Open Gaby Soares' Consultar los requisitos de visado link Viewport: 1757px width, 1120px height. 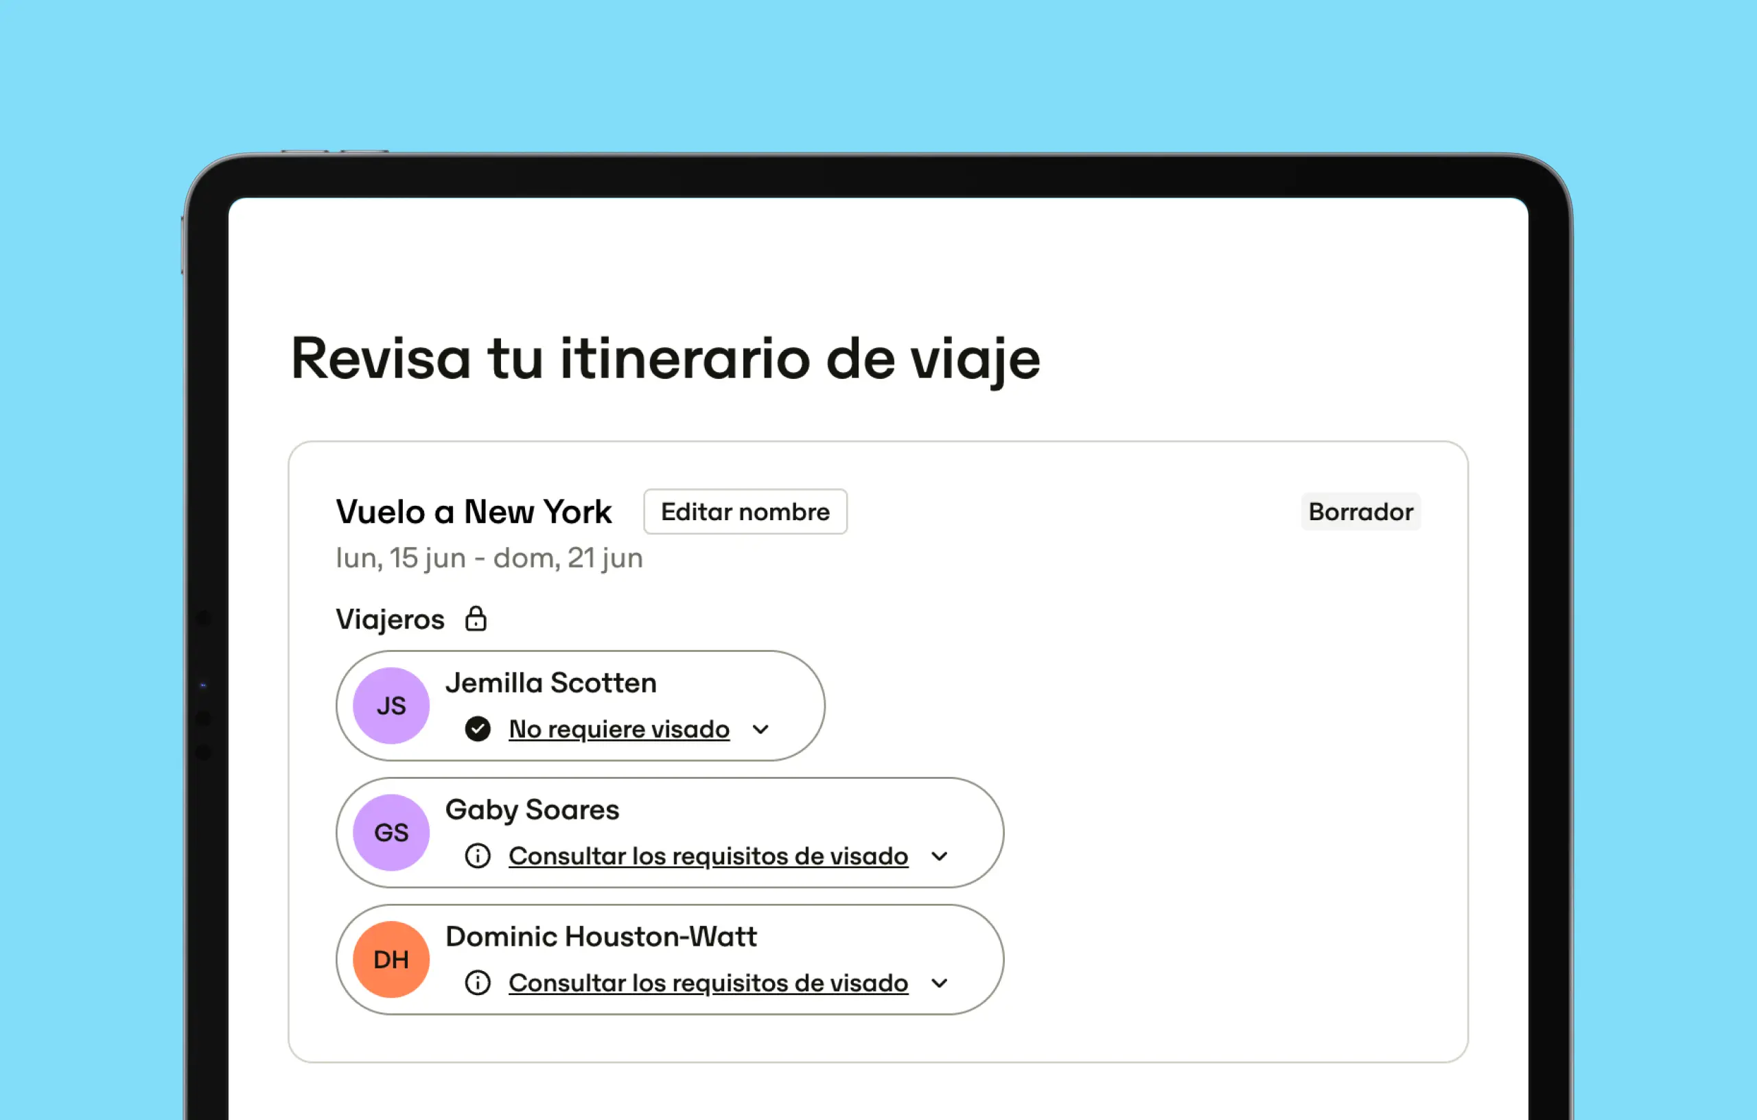pos(708,856)
